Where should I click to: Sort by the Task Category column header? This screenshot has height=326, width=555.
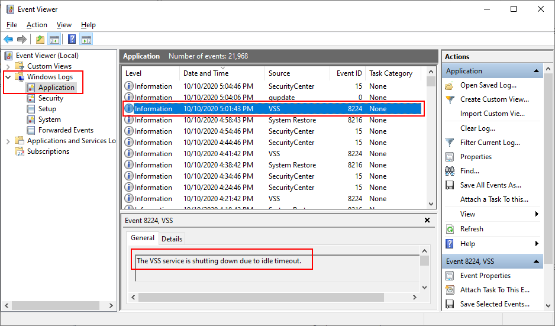pos(393,73)
